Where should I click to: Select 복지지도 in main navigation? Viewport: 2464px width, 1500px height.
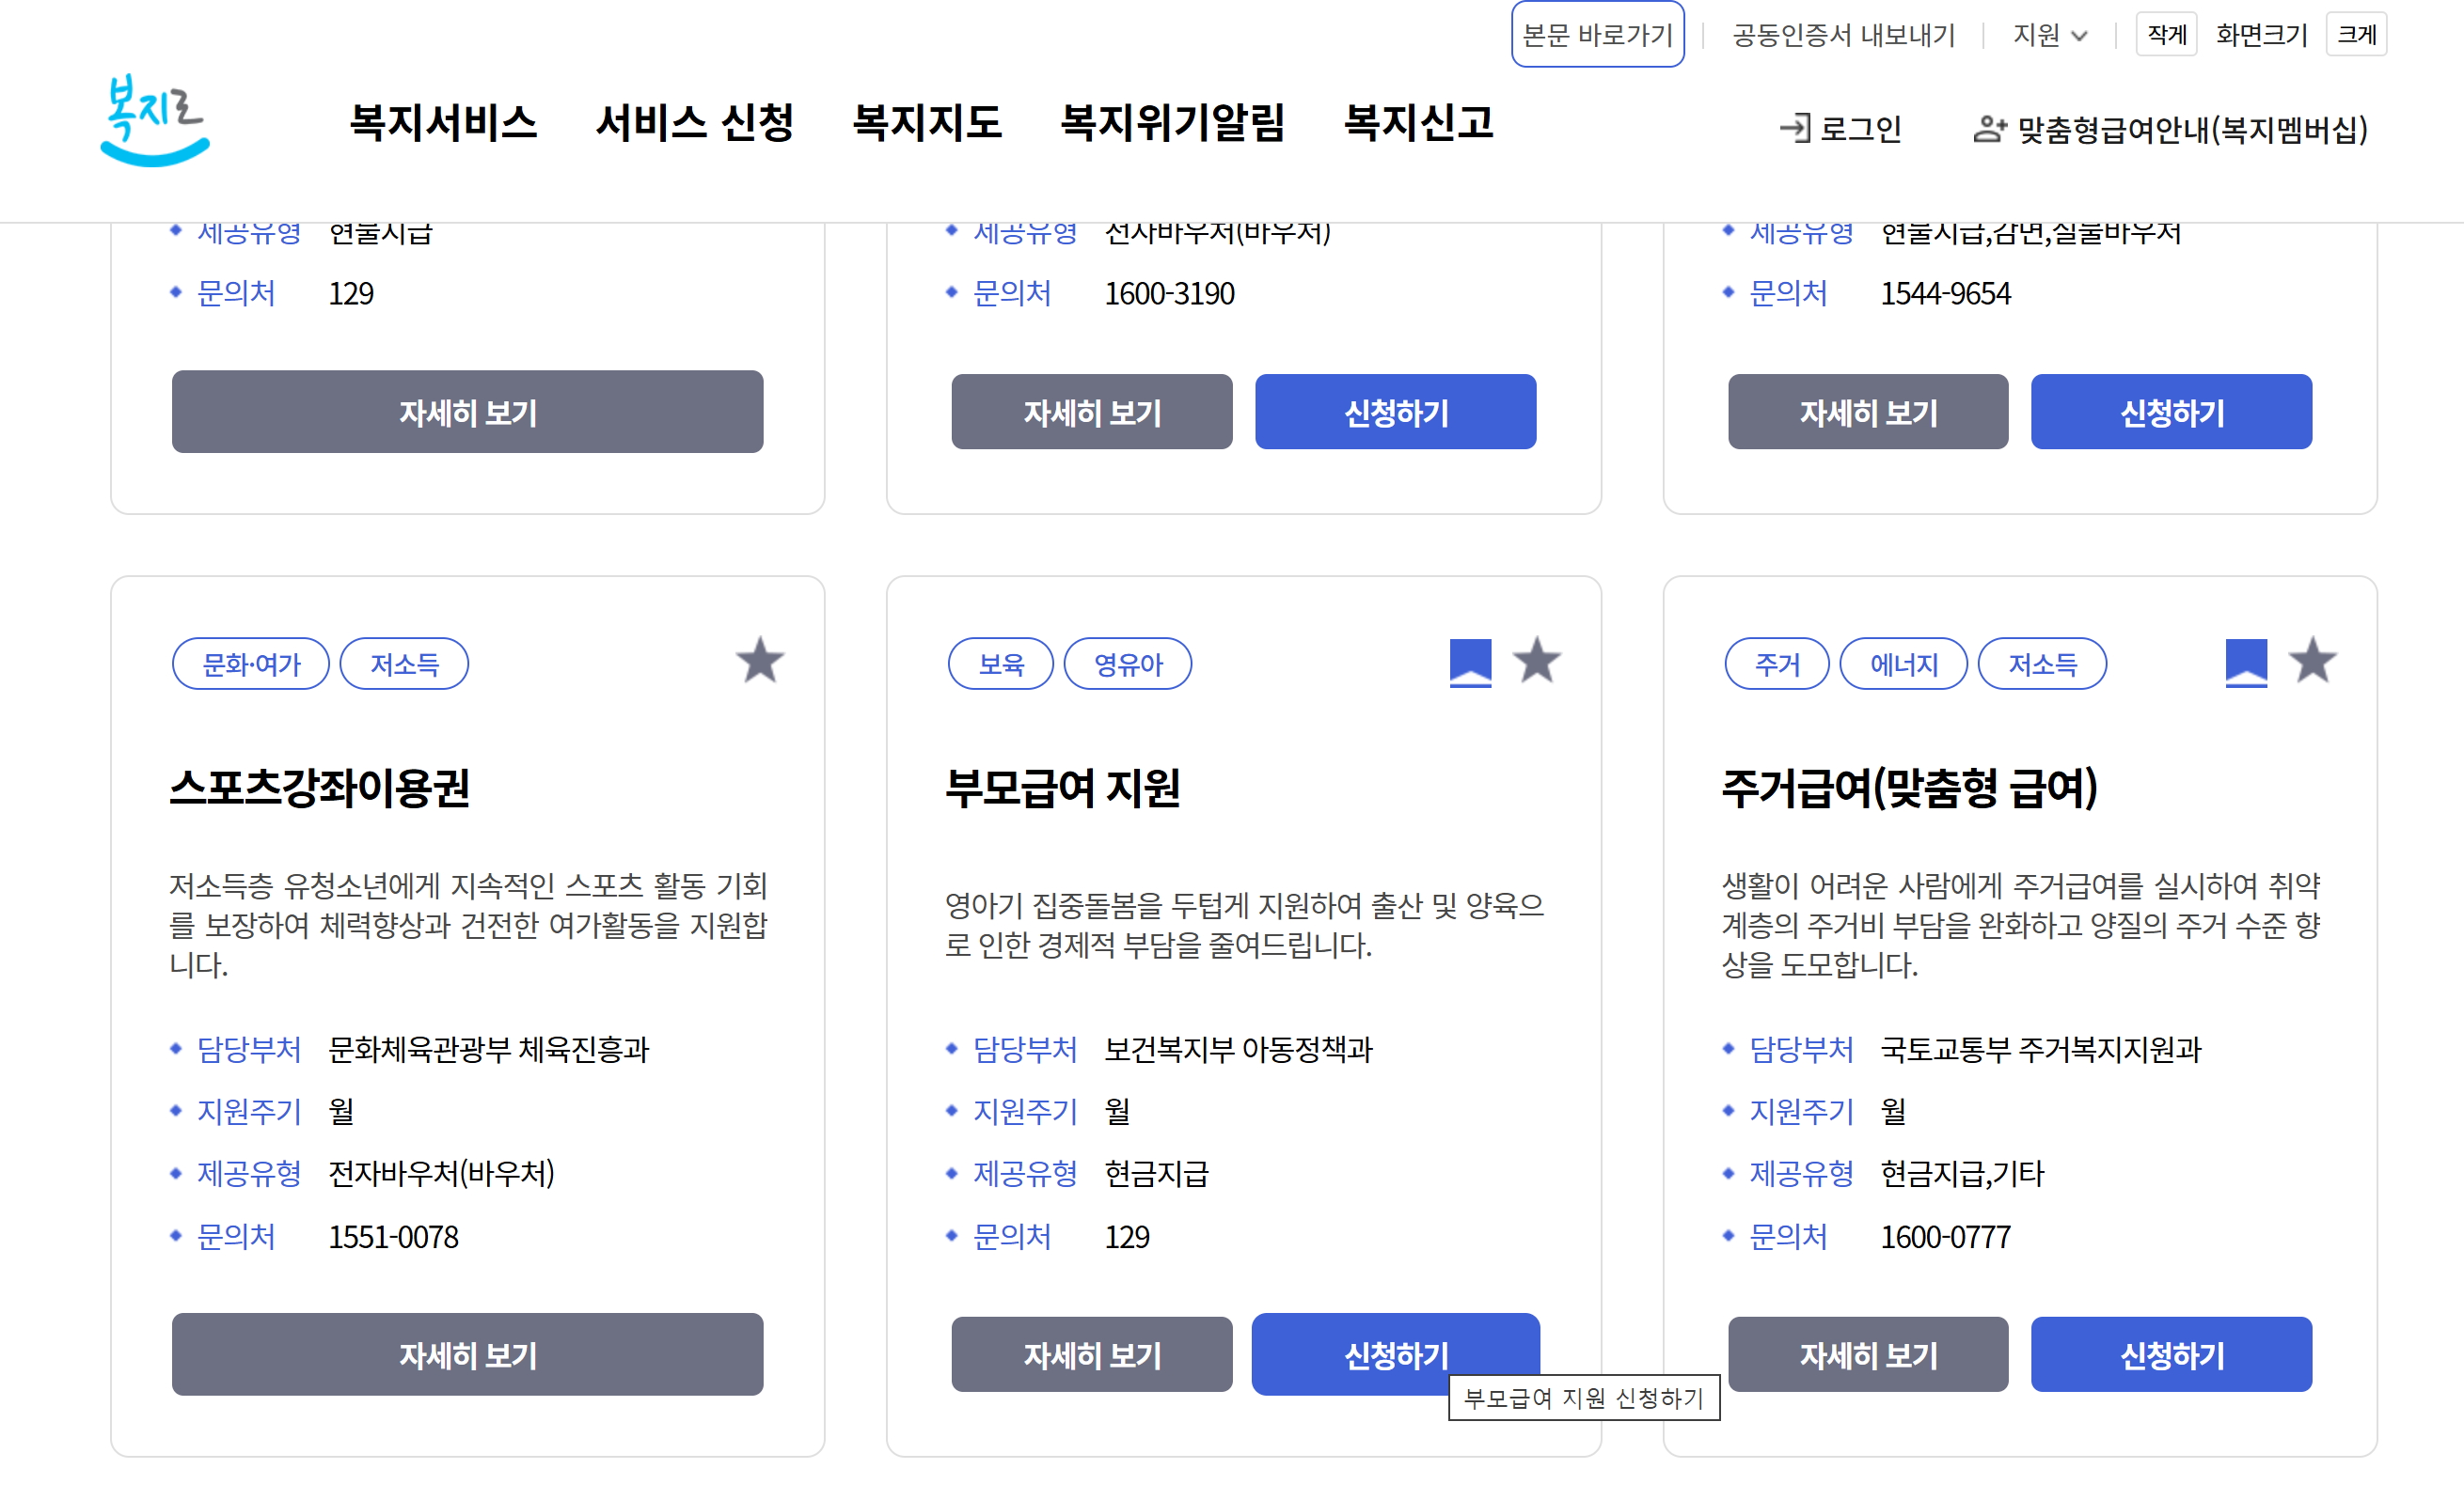[926, 123]
